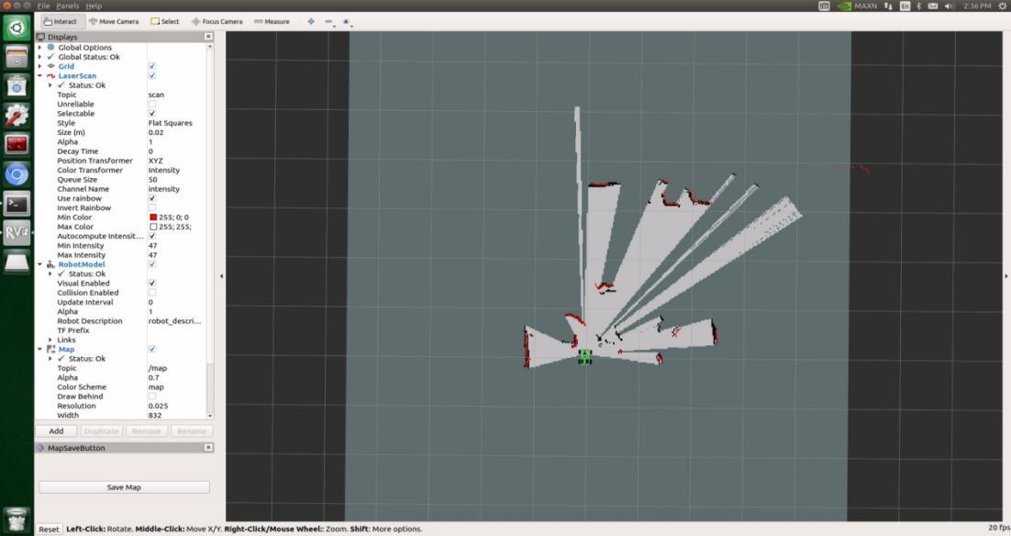
Task: Open the volume sound indicator
Action: coord(949,6)
